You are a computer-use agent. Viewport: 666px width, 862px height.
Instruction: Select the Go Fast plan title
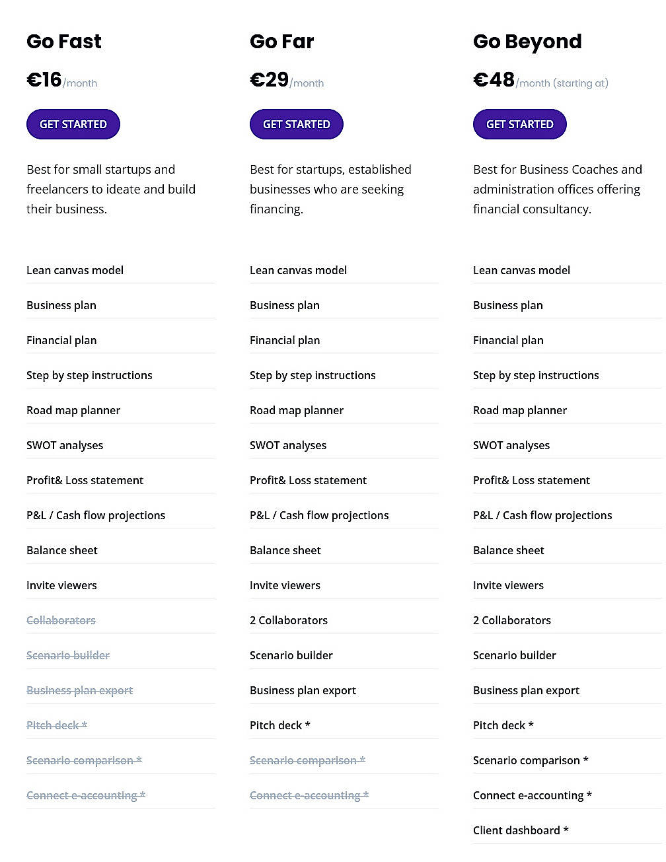[x=63, y=42]
